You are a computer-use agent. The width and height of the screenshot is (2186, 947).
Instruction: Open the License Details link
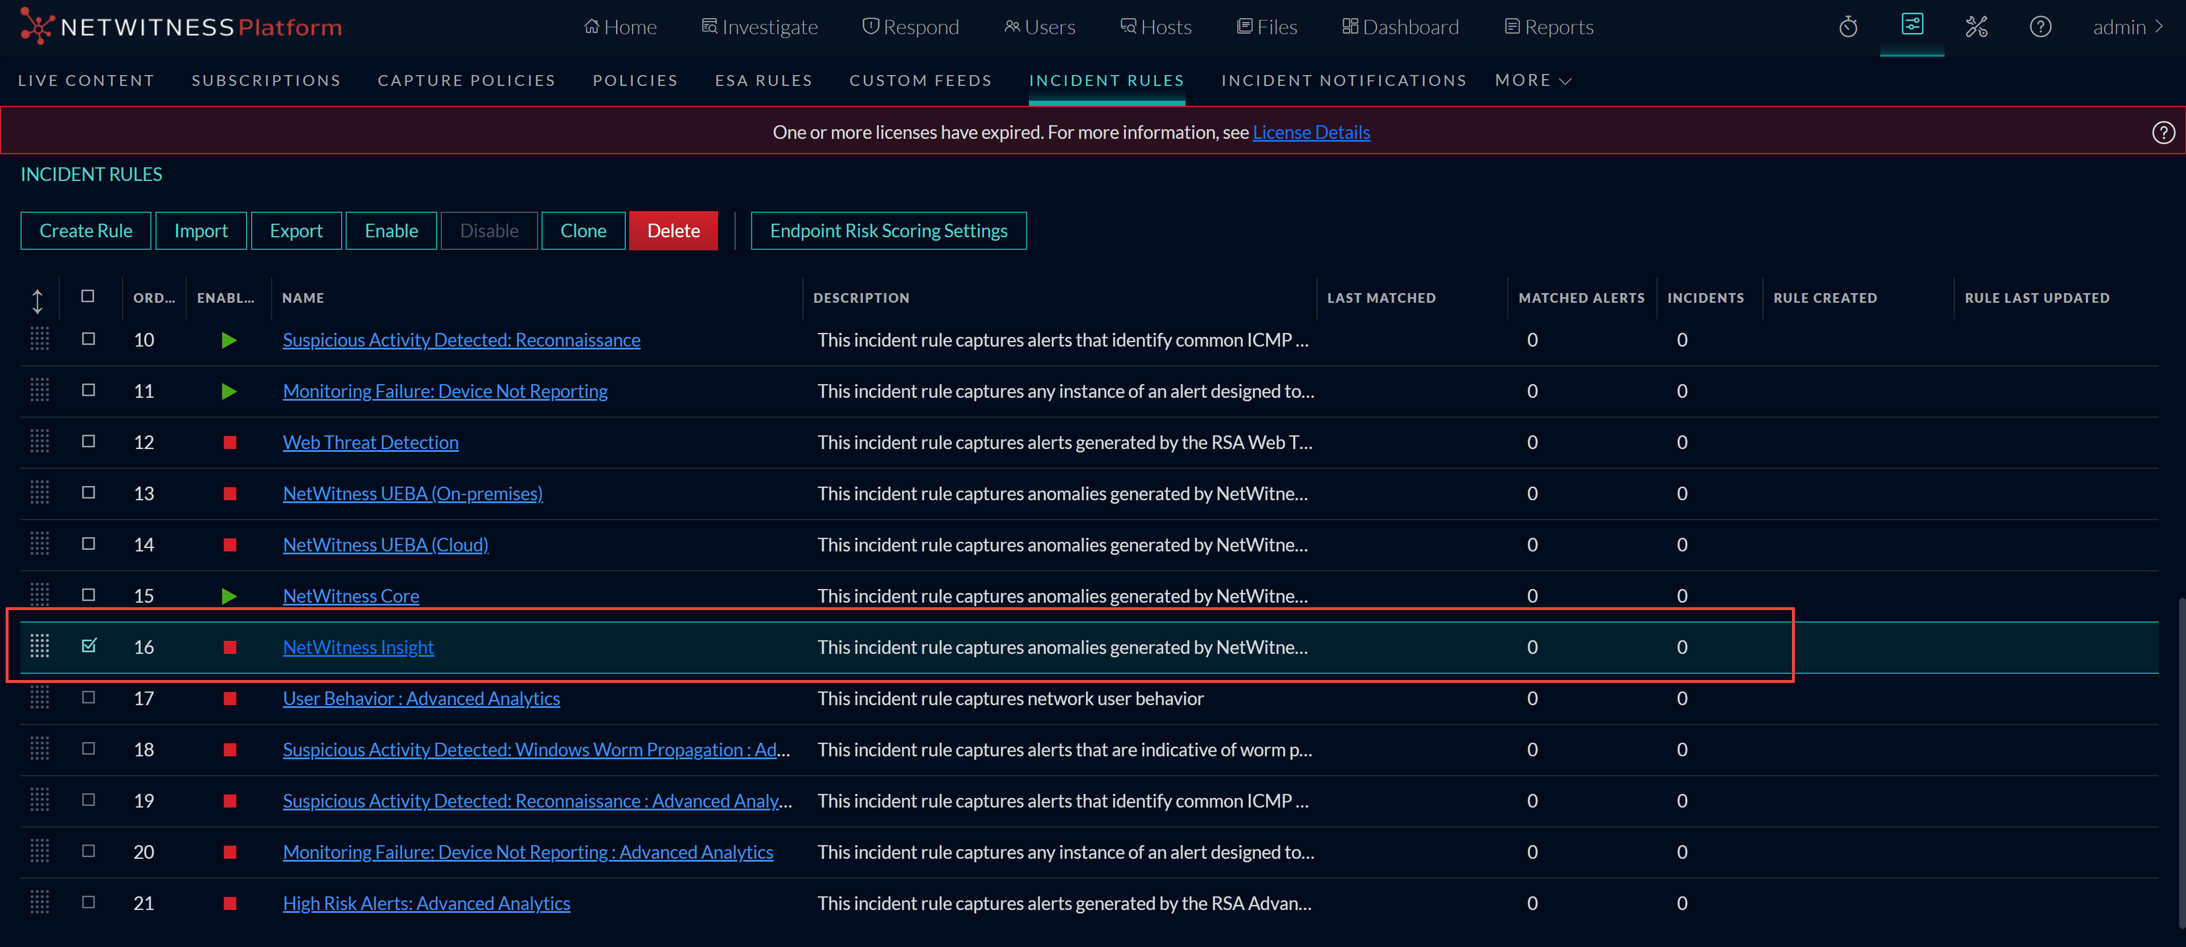point(1311,132)
